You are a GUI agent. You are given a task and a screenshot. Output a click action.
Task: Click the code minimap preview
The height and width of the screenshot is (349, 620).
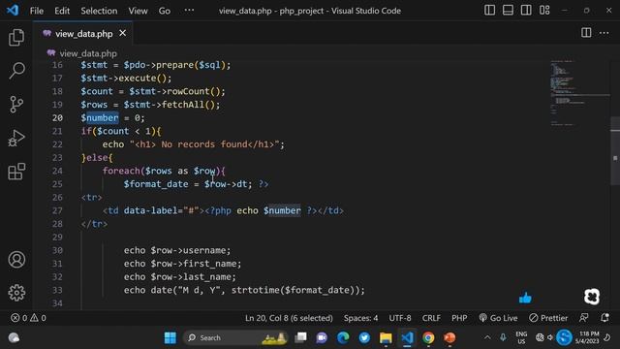[579, 93]
